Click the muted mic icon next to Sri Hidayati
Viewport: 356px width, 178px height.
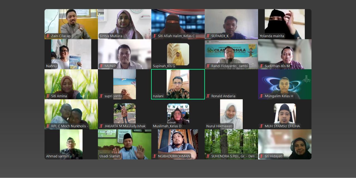pyautogui.click(x=262, y=156)
